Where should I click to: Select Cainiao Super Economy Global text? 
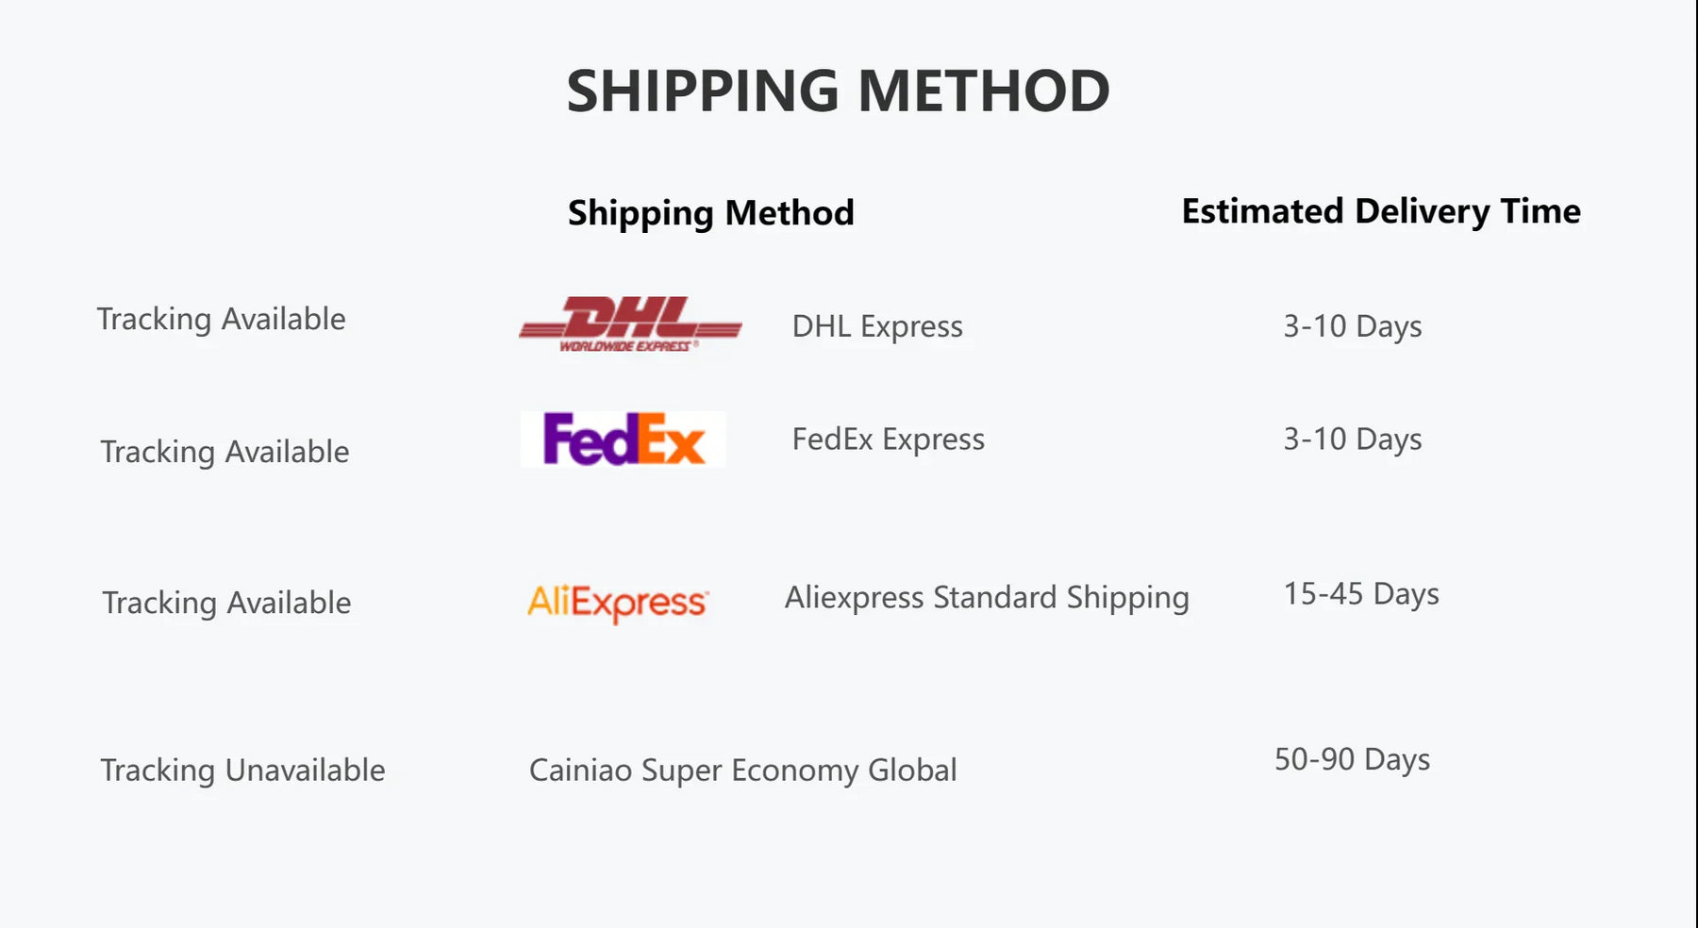pos(742,771)
